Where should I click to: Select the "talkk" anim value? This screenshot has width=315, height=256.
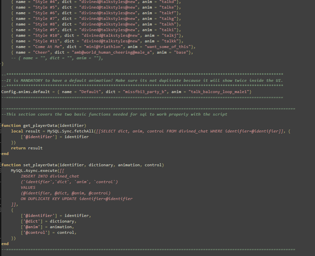click(170, 41)
